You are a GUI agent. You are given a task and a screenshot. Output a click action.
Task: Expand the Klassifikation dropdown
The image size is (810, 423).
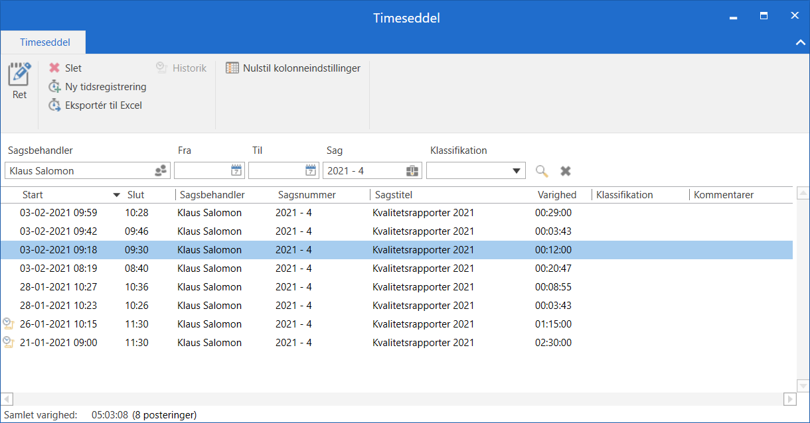click(x=517, y=171)
